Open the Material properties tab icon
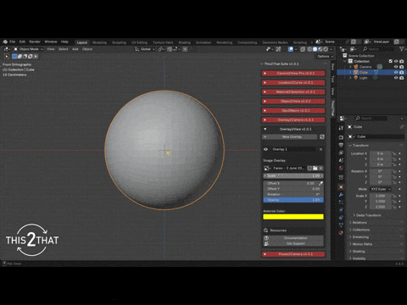 click(x=341, y=233)
